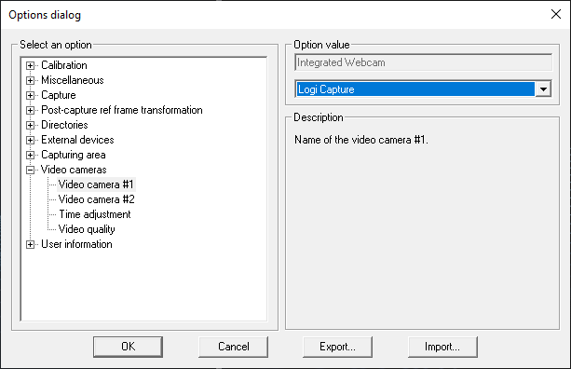This screenshot has width=571, height=369.
Task: Select the Video quality option
Action: tap(87, 229)
